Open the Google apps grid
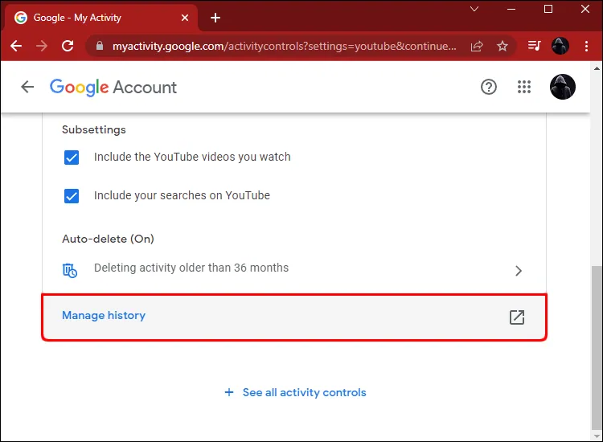 point(524,87)
